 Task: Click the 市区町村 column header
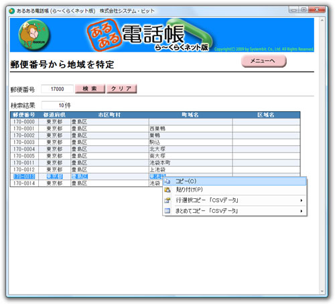(x=110, y=115)
